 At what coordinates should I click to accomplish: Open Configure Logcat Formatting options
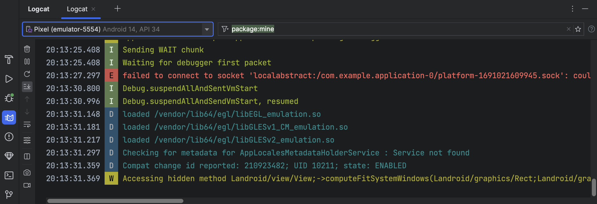[27, 140]
